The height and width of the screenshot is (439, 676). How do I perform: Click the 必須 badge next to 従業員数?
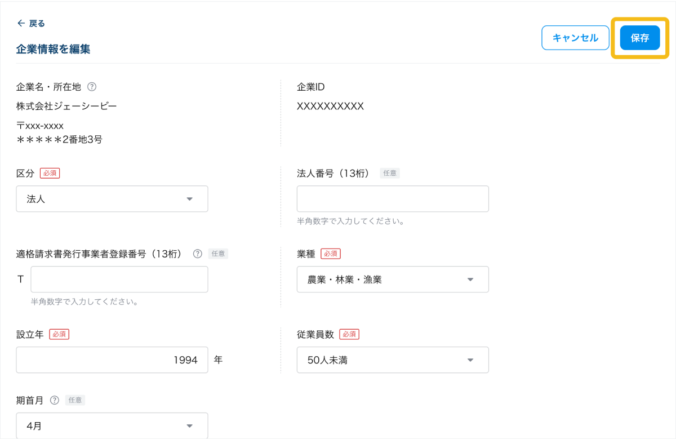(x=349, y=334)
